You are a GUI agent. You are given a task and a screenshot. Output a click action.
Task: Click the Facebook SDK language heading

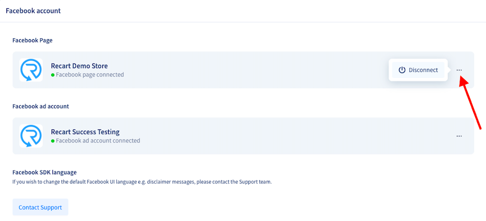tap(45, 172)
